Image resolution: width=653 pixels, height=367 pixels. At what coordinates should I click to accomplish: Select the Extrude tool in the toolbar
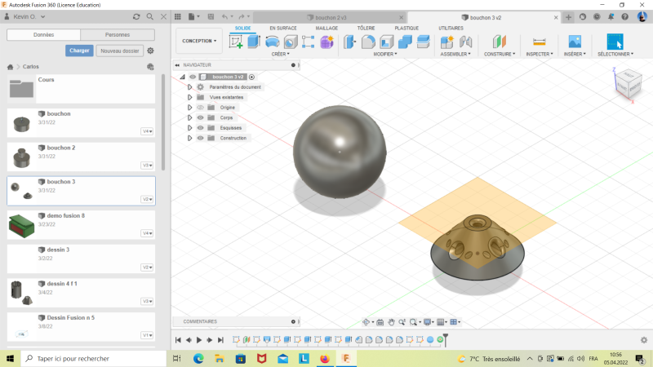click(253, 42)
